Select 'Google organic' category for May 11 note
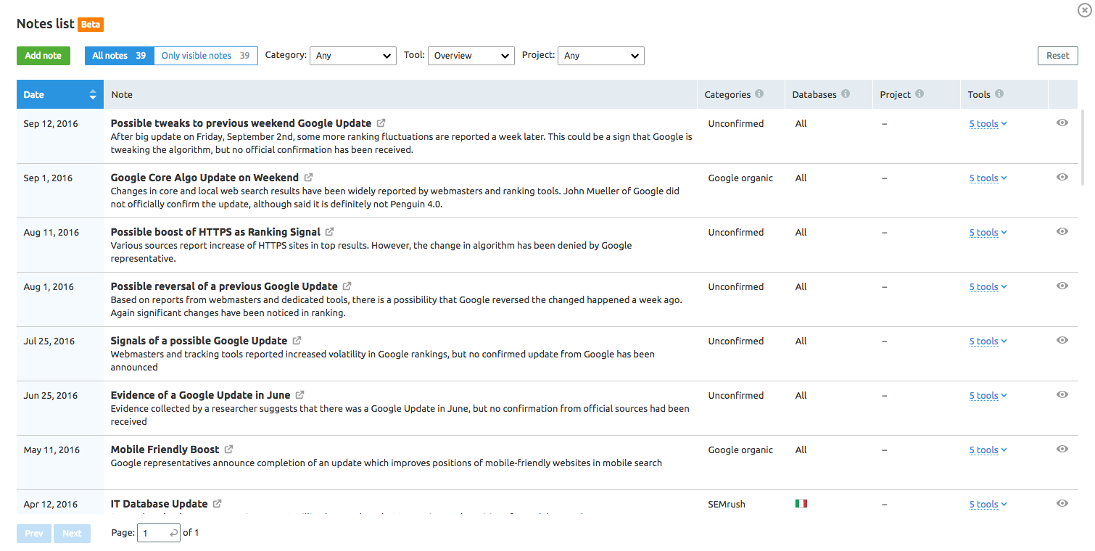Image resolution: width=1095 pixels, height=551 pixels. point(740,449)
